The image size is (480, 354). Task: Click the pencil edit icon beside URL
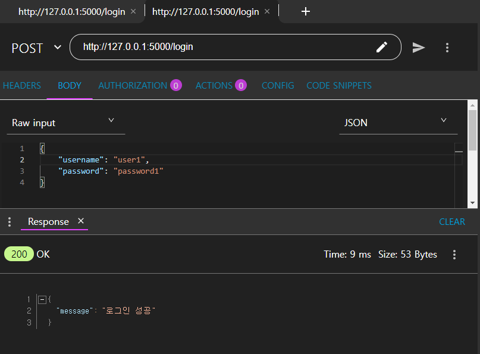tap(382, 47)
